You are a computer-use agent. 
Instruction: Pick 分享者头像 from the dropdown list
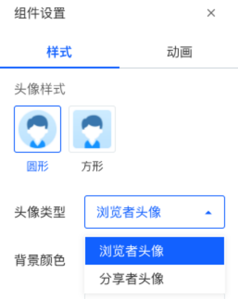155,279
